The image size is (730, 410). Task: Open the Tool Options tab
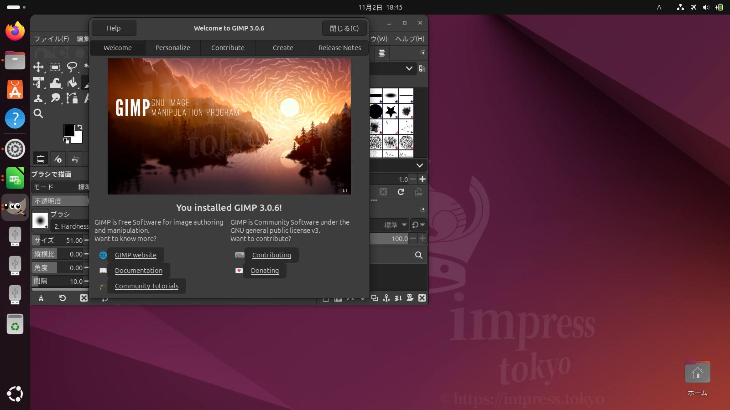pos(41,159)
